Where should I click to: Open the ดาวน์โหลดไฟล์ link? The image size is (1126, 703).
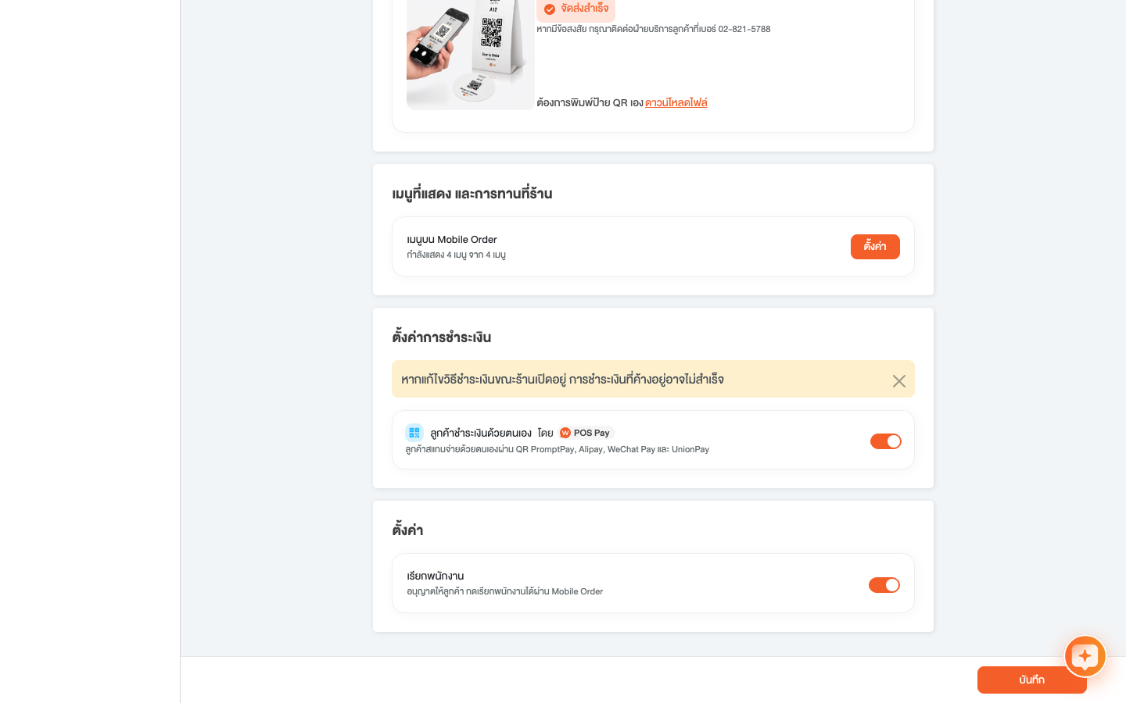(676, 102)
